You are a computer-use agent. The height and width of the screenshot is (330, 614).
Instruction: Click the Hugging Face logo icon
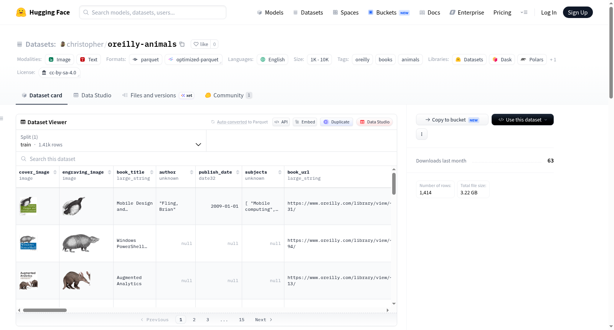[21, 12]
